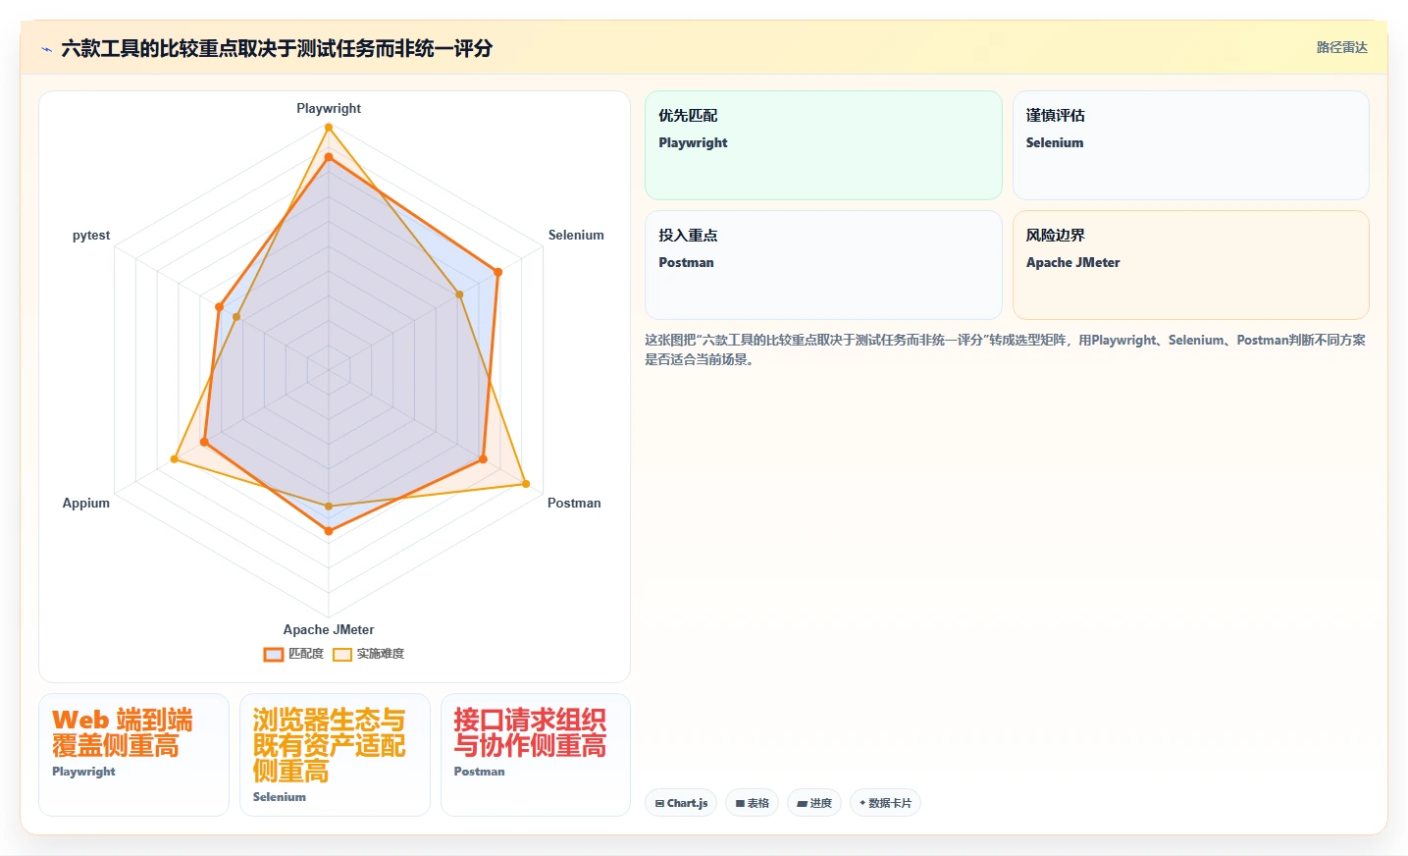1408x856 pixels.
Task: Click the 匹配度 legend text
Action: click(x=306, y=654)
